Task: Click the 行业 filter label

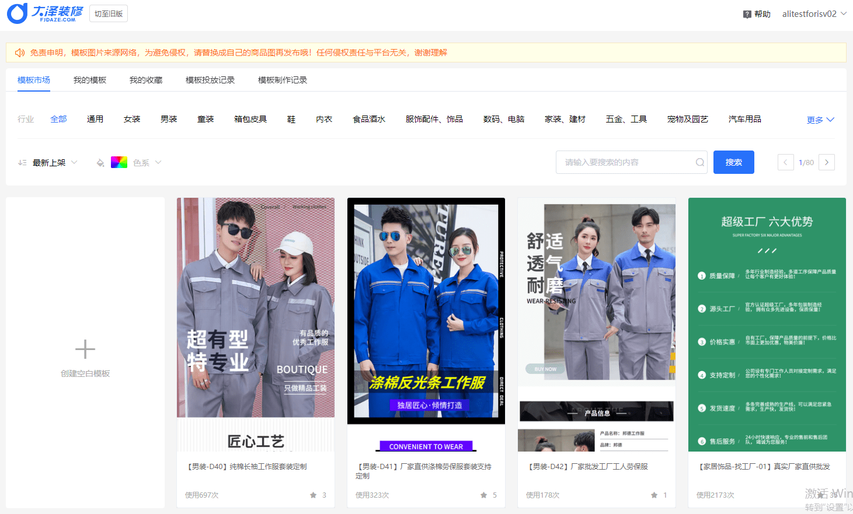Action: point(26,119)
